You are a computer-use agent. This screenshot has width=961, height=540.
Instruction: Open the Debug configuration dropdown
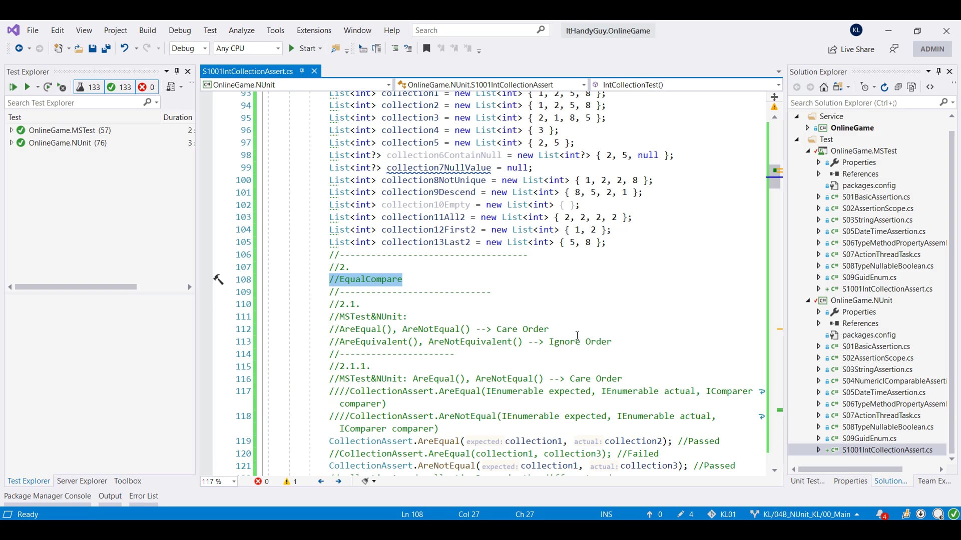coord(189,48)
